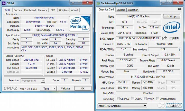Click the Shaders value 6 Unified
The image size is (185, 111).
[x=128, y=55]
